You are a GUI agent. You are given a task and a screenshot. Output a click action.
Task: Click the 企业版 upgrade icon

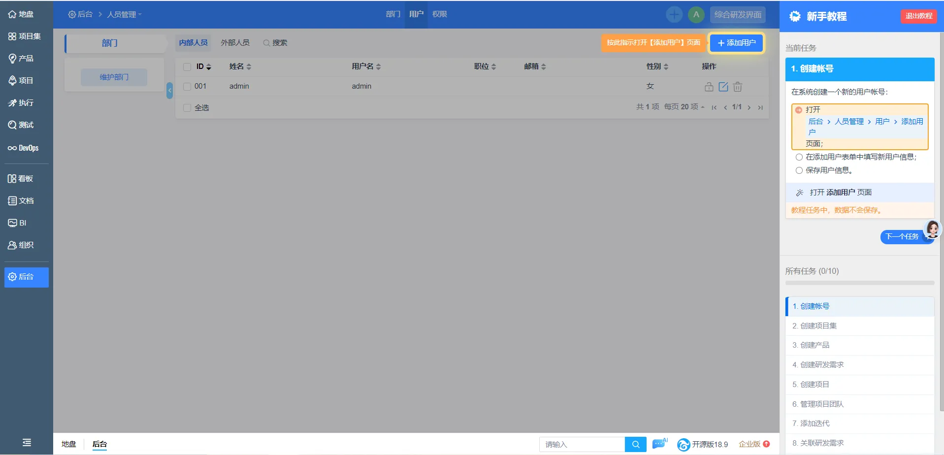tap(766, 444)
